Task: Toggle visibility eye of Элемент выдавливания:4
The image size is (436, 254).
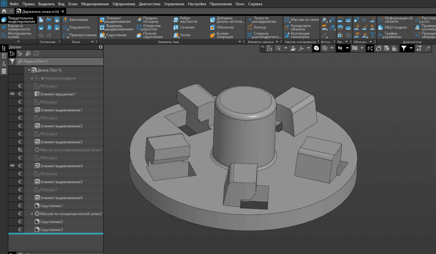Action: click(12, 166)
